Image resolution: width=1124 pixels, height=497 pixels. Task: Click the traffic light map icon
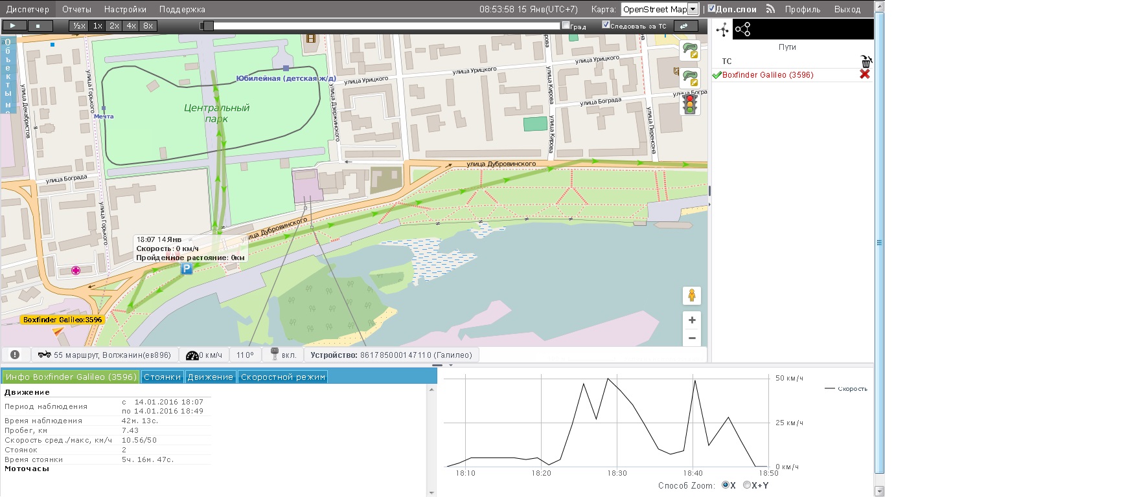click(690, 104)
